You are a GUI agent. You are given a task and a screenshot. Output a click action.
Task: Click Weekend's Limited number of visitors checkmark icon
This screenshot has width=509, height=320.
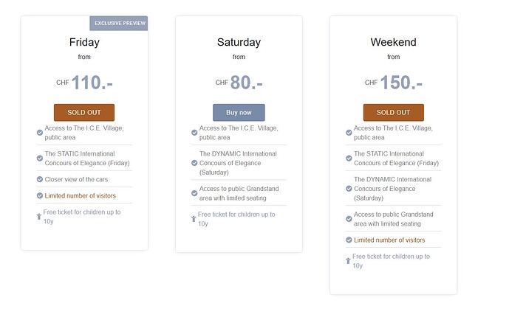[349, 240]
